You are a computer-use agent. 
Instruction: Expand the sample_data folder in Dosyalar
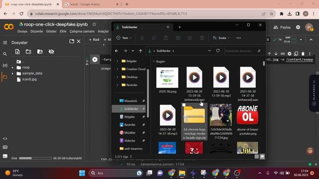tap(12, 74)
